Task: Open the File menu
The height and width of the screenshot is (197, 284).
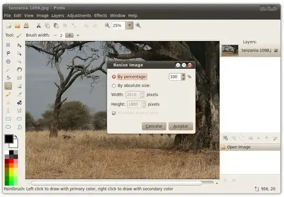Action: point(7,16)
